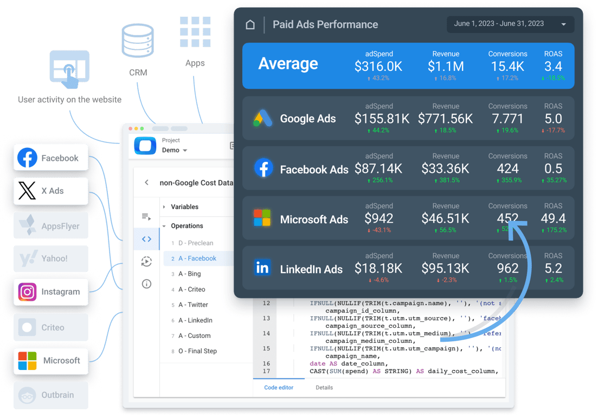Select operation A - Bing

pos(190,274)
